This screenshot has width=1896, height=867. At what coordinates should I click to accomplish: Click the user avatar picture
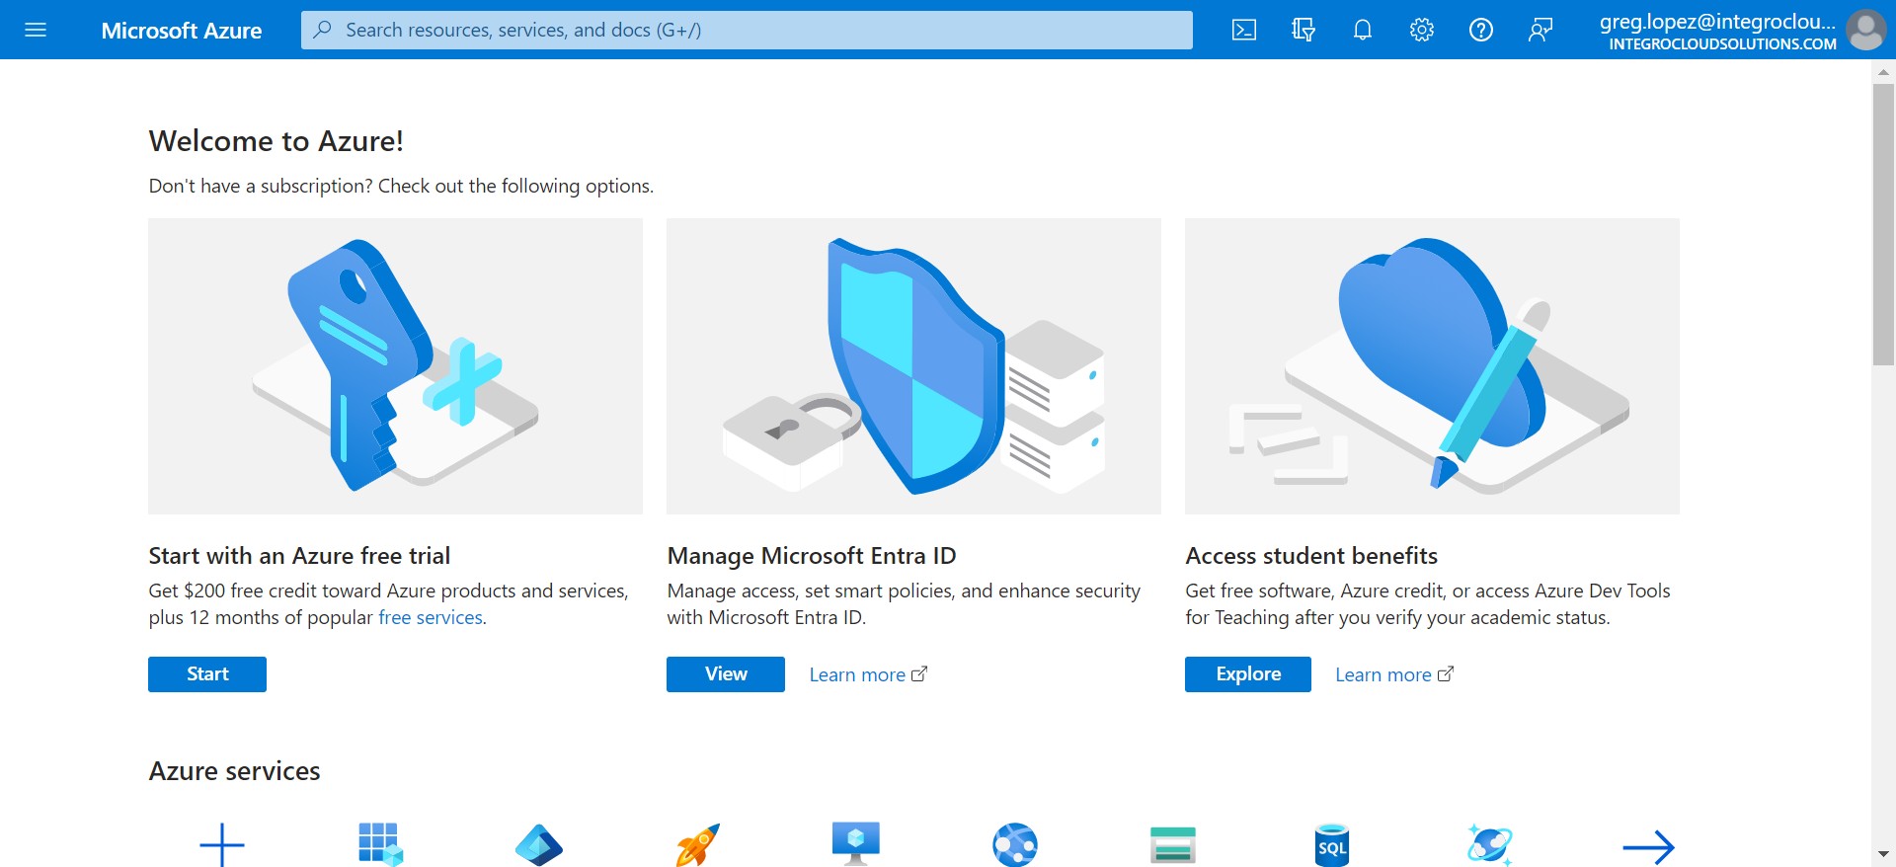coord(1865,30)
